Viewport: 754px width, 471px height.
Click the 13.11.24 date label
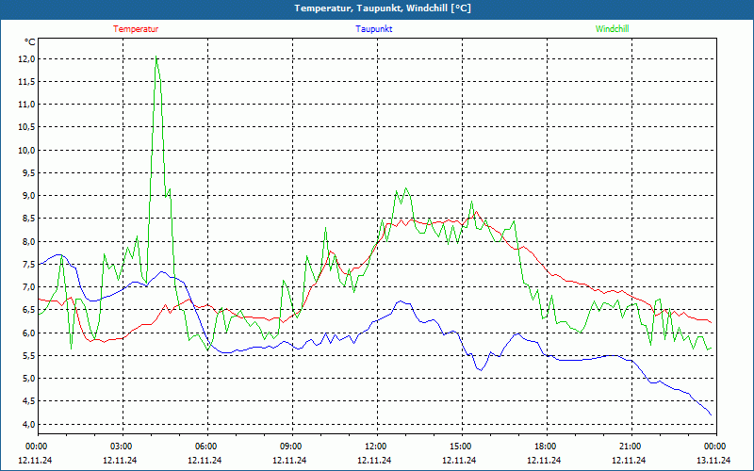coord(713,460)
